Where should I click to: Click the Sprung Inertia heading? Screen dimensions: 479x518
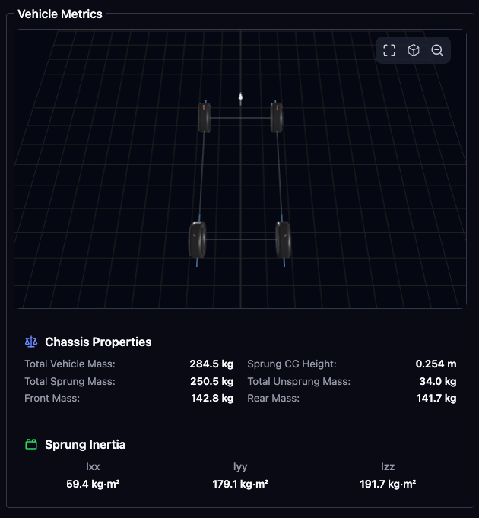(85, 445)
